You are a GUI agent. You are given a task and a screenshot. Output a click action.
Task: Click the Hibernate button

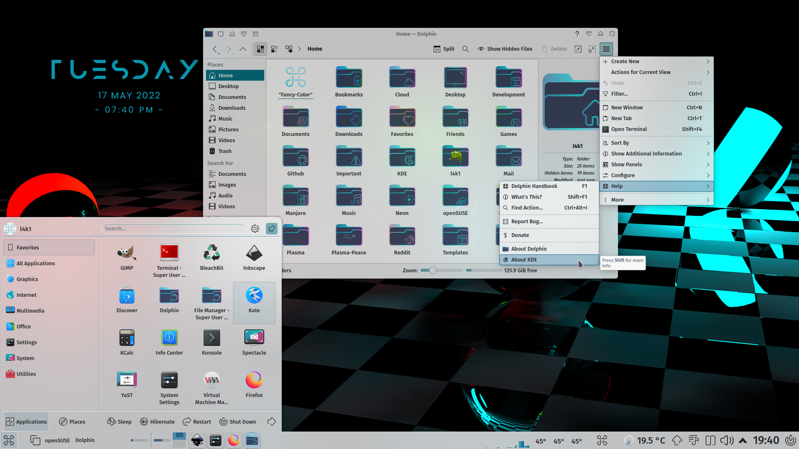point(157,422)
